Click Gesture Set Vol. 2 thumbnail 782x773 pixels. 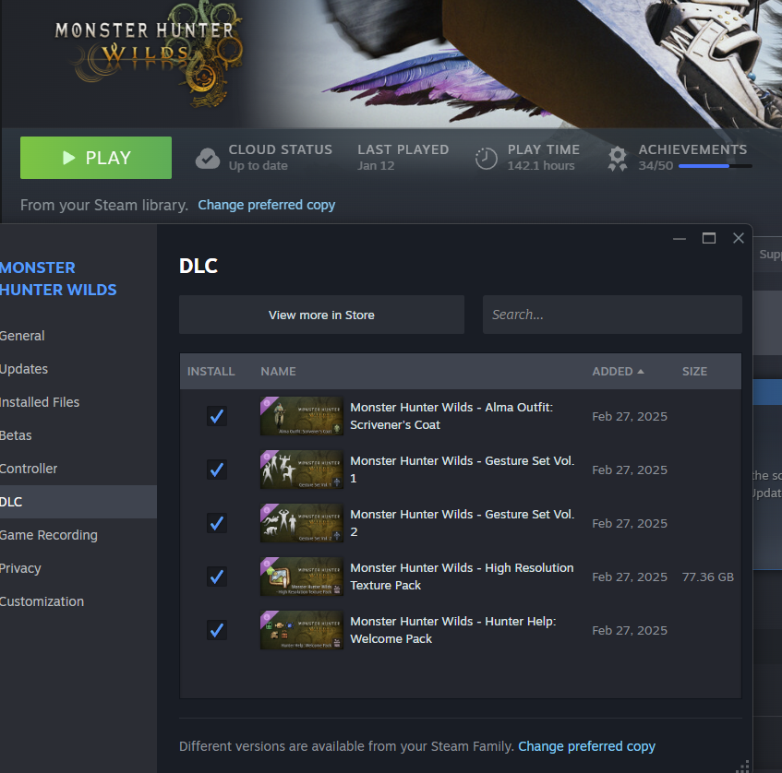tap(302, 523)
